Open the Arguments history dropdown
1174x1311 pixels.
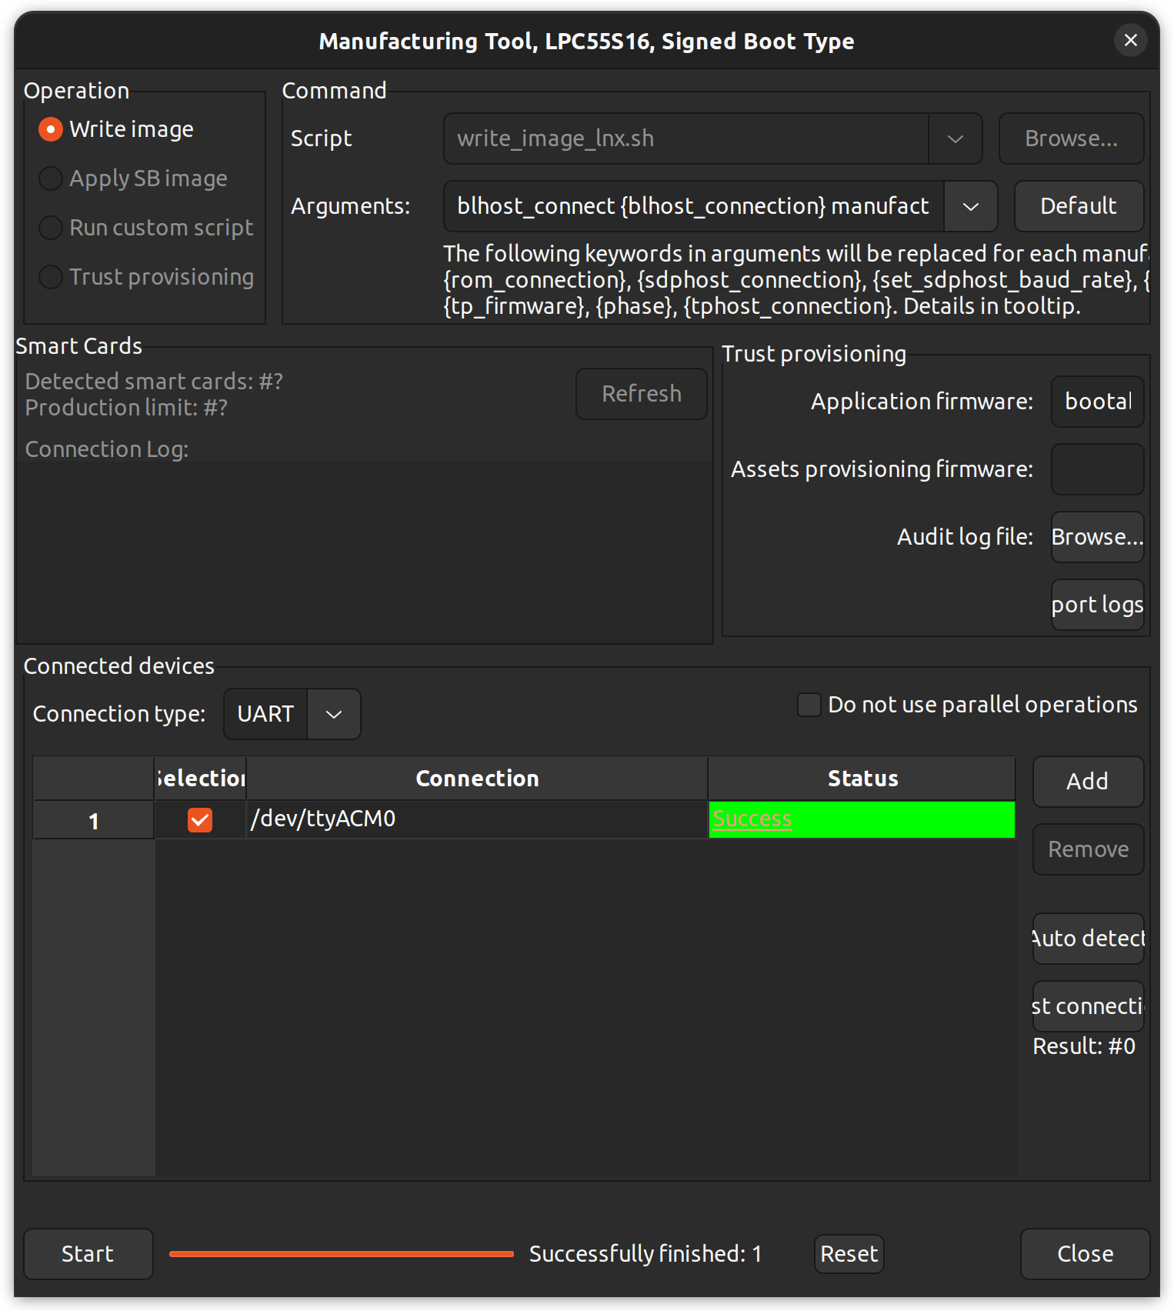click(x=971, y=206)
